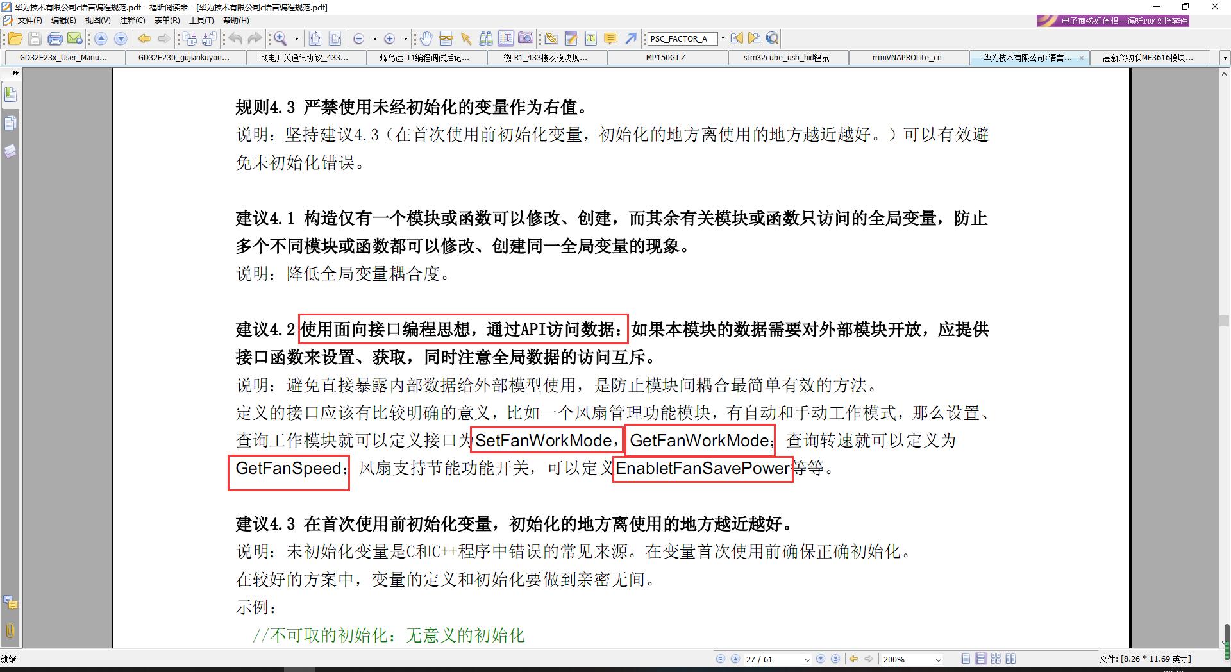The width and height of the screenshot is (1231, 672).
Task: Switch to continuous page layout mode
Action: (981, 659)
